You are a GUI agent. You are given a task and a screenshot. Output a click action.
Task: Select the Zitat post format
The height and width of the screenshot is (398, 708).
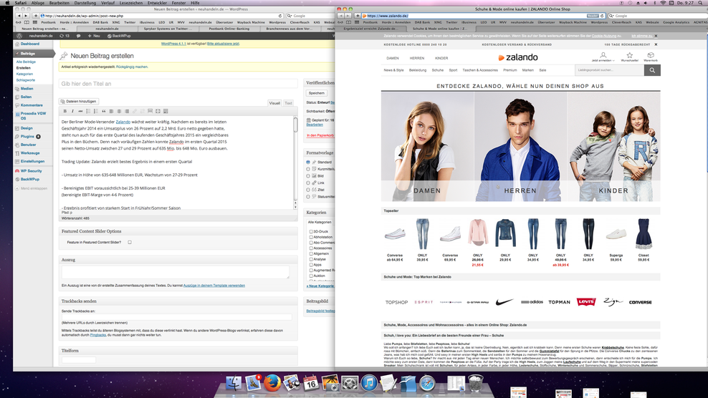[308, 190]
